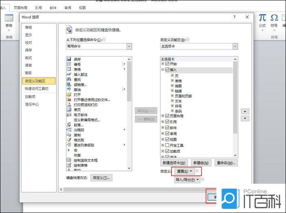Select Open Recent Files (打开最近使用过的文件) icon
The height and width of the screenshot is (213, 286).
pyautogui.click(x=69, y=100)
